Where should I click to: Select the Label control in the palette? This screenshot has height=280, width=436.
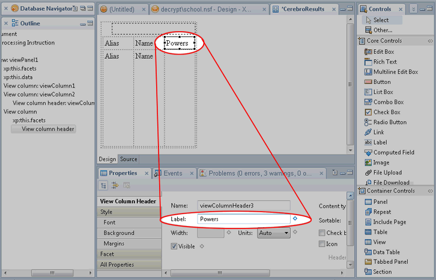point(376,142)
